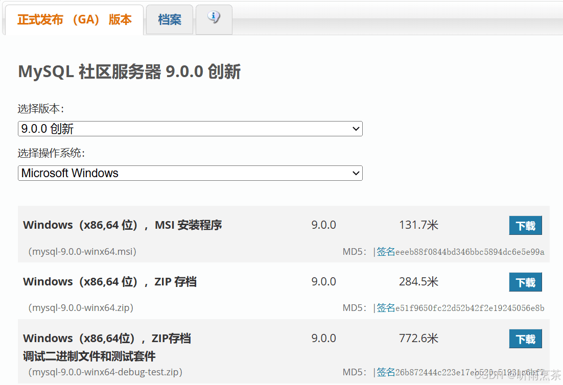Download the 284.5米 ZIP 存档 package

525,282
